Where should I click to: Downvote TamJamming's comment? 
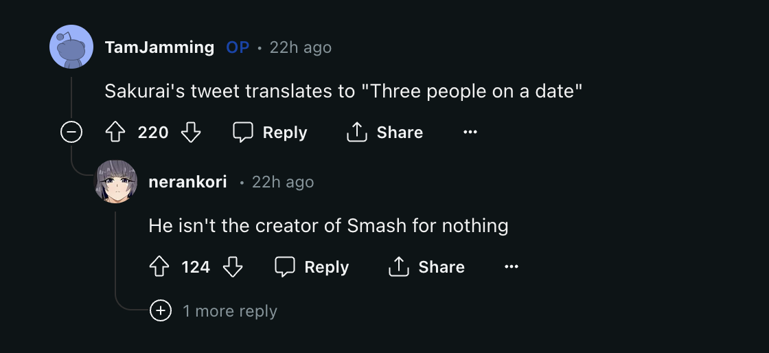coord(190,133)
